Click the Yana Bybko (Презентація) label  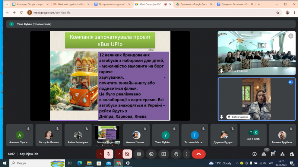click(34, 24)
